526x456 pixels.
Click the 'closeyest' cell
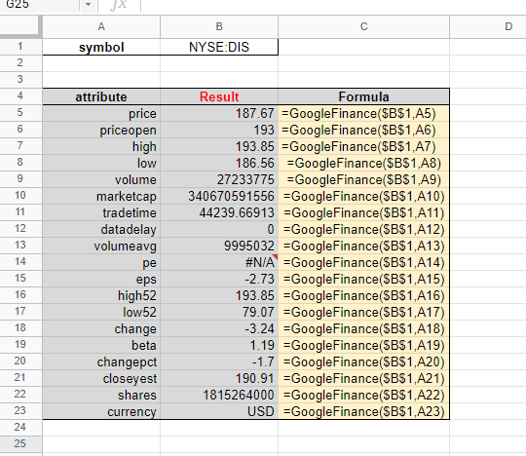point(101,378)
